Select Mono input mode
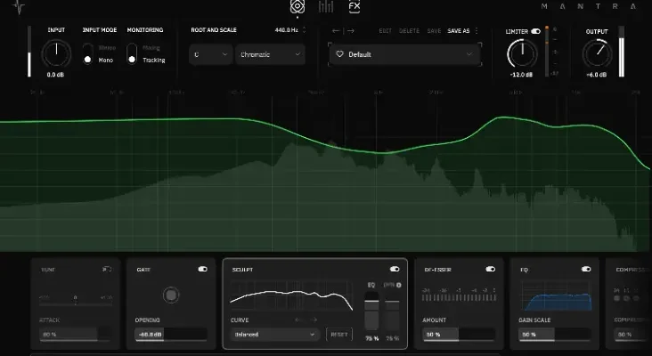The image size is (652, 356). point(87,60)
